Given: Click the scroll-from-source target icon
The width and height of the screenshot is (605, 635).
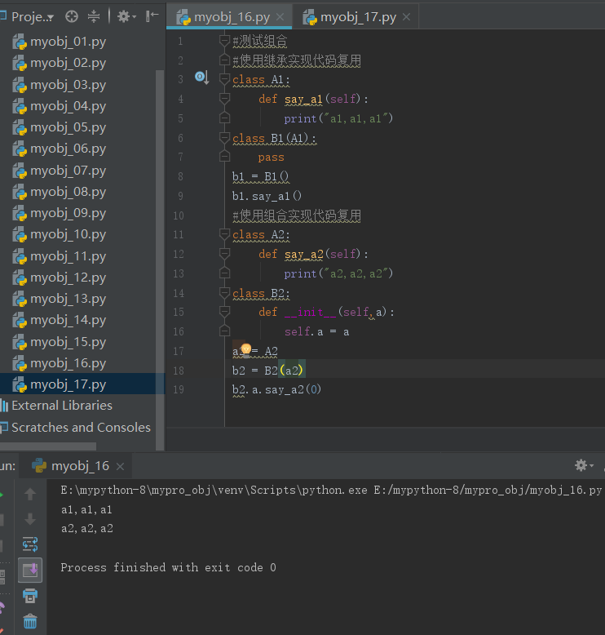Looking at the screenshot, I should pyautogui.click(x=72, y=16).
